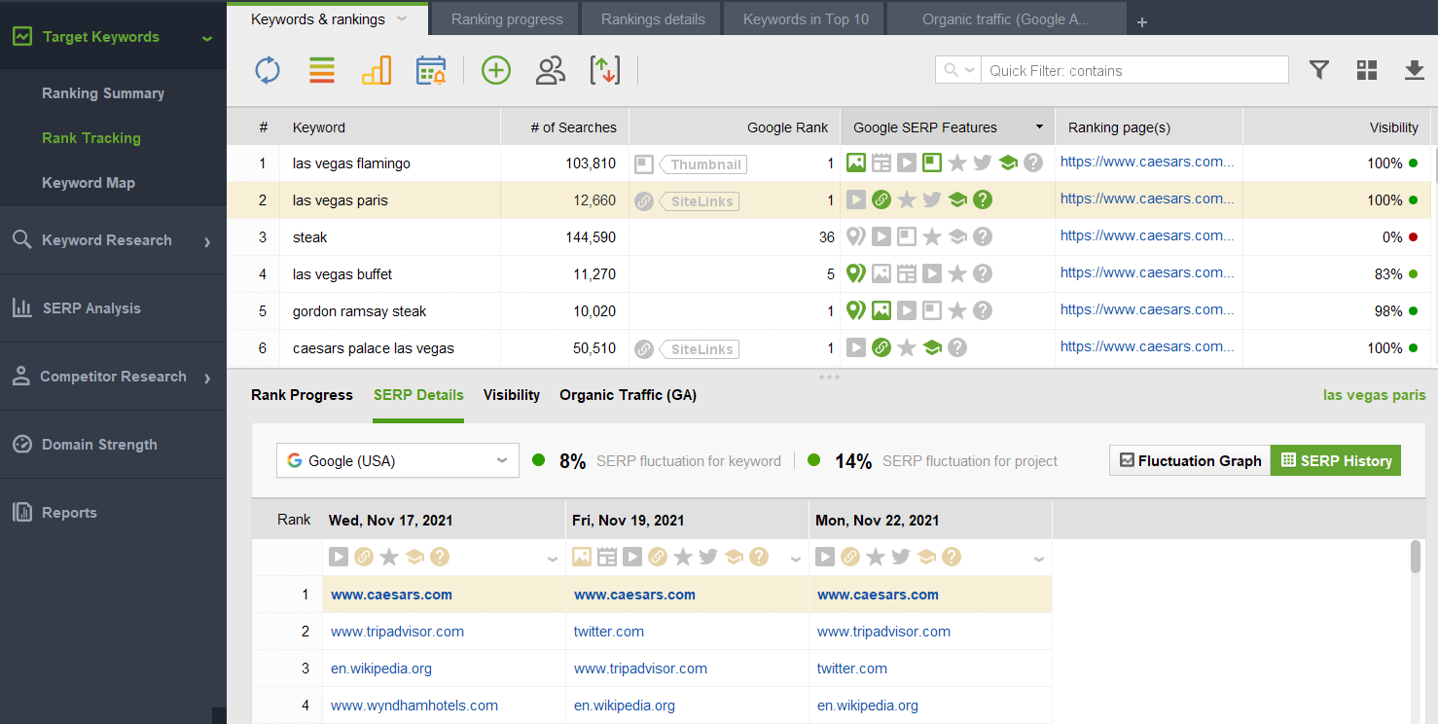The width and height of the screenshot is (1438, 724).
Task: Open www.wyndhamhotels.com link in Nov 17 column
Action: tap(414, 706)
